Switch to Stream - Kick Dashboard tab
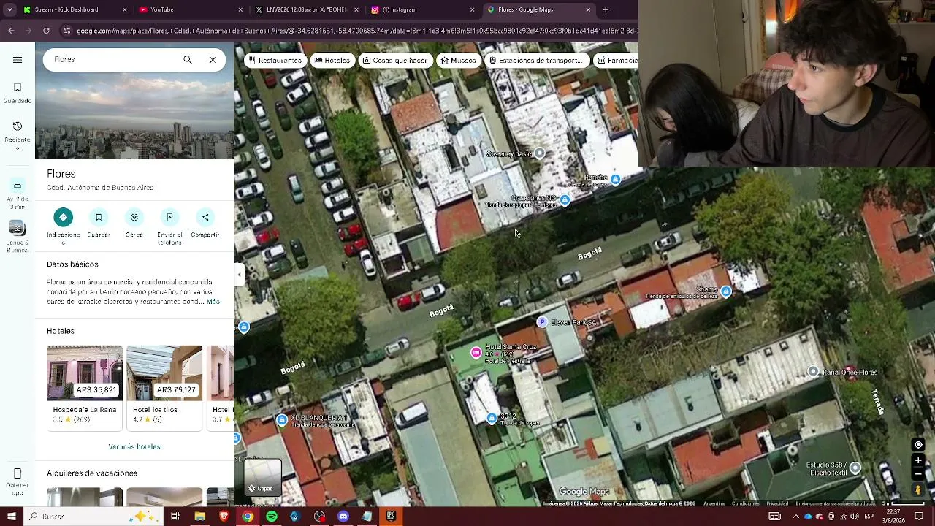 [75, 10]
